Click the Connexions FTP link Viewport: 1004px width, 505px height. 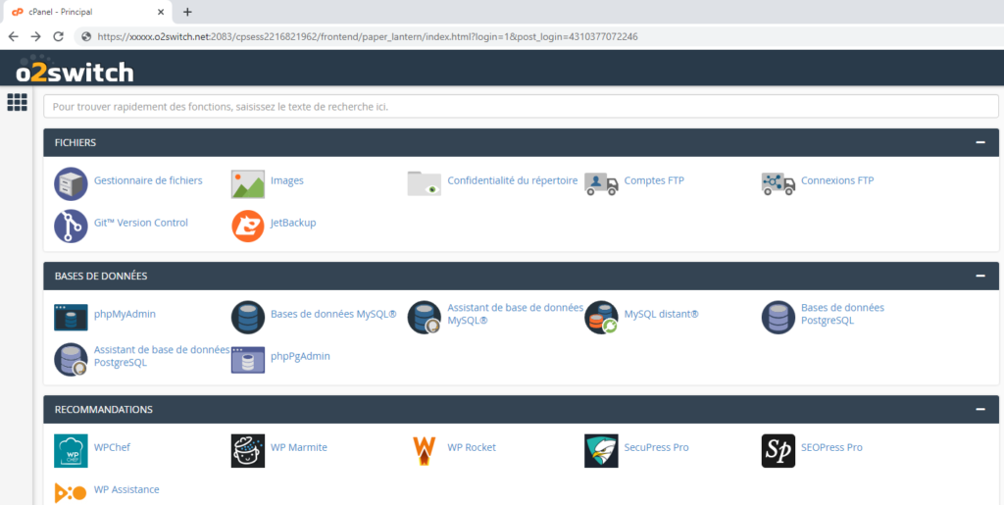tap(837, 180)
